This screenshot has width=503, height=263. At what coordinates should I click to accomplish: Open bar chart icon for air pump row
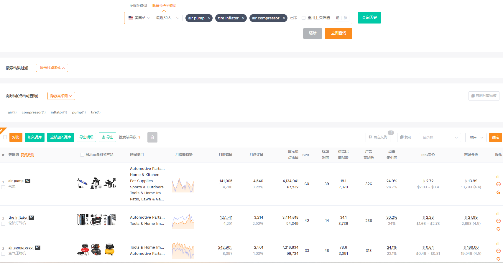498,177
